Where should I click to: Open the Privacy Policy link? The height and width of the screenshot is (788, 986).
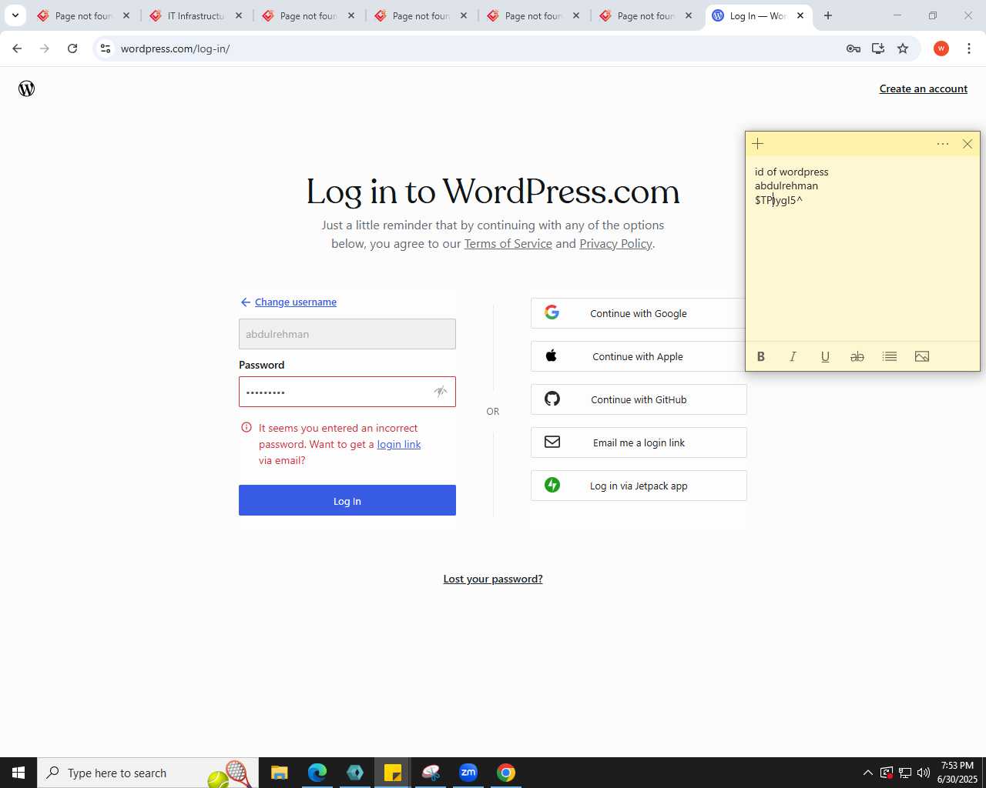point(615,243)
